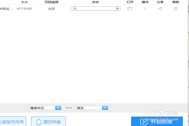
Task: Expand the 英文 target language dropdown arrow
Action: (x=105, y=108)
